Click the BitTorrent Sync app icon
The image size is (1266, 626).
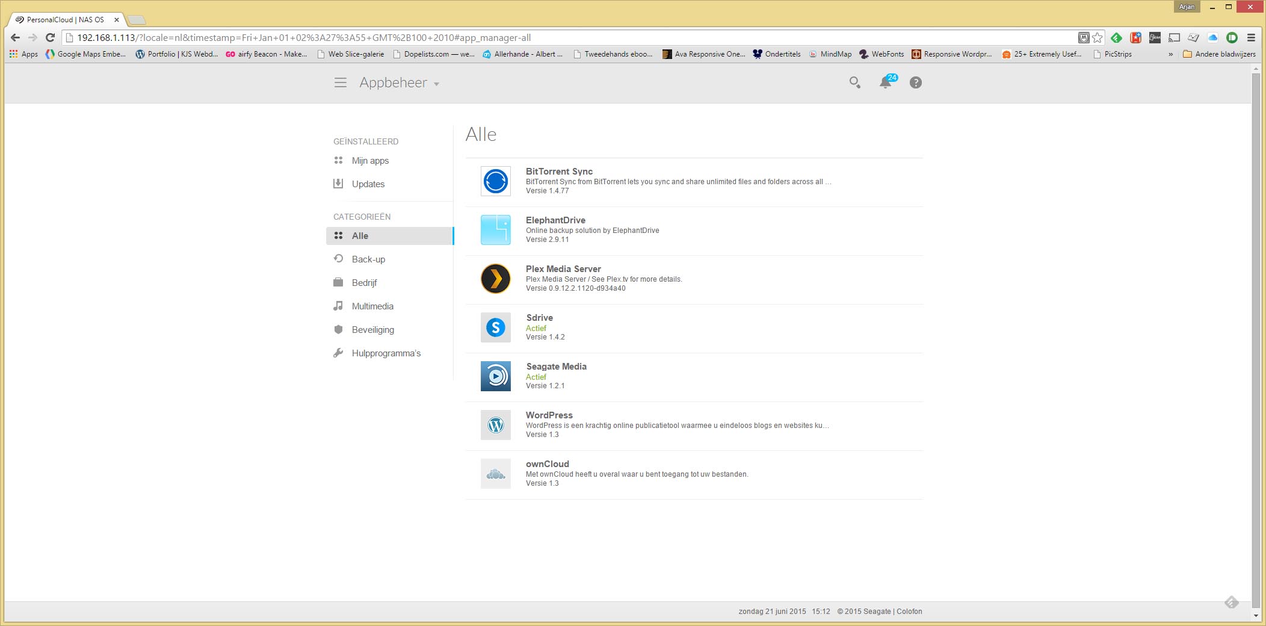tap(496, 181)
